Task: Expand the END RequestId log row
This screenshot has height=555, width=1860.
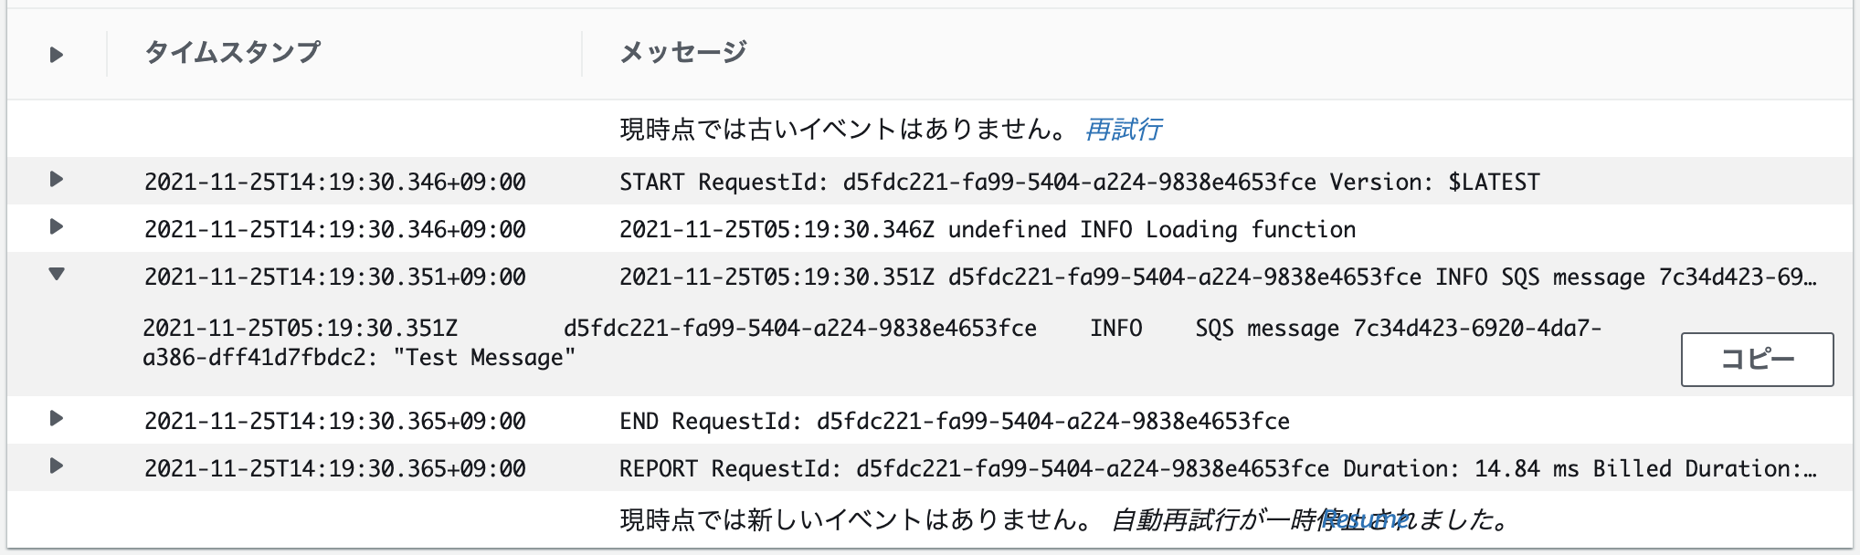Action: (57, 419)
